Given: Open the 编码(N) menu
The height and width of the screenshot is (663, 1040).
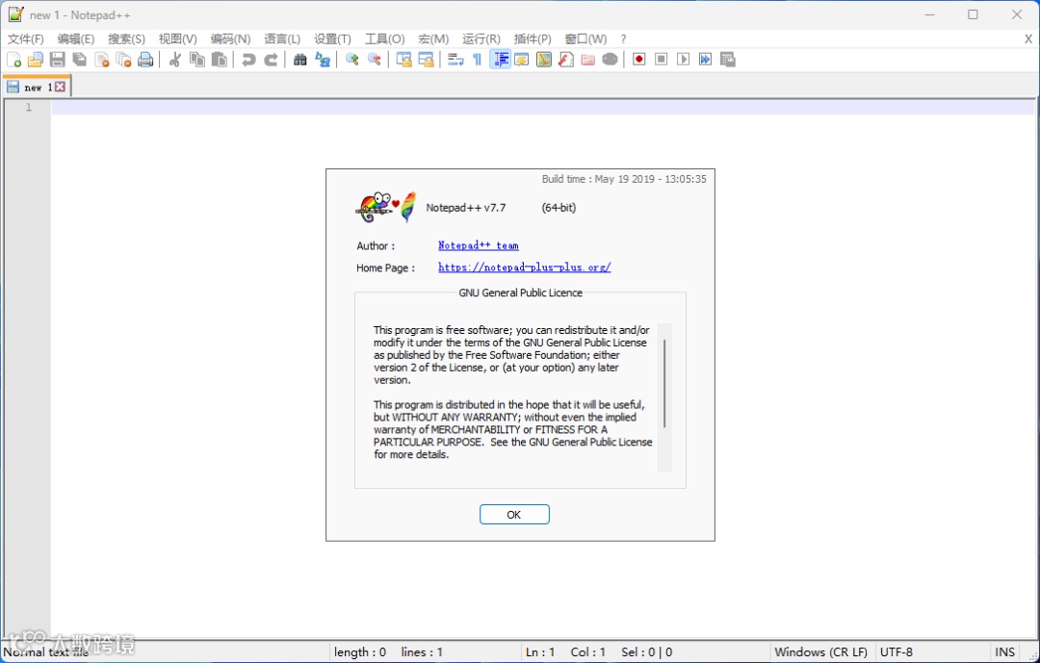Looking at the screenshot, I should point(230,39).
